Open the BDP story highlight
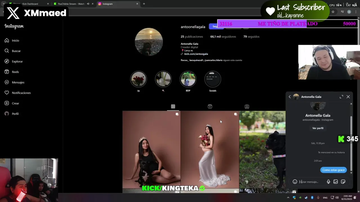360x202 pixels. [188, 79]
